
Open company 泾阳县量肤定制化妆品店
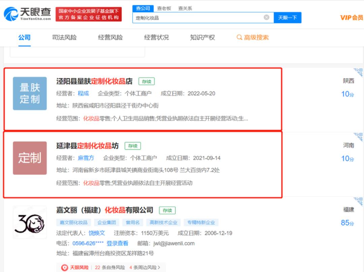click(x=94, y=81)
